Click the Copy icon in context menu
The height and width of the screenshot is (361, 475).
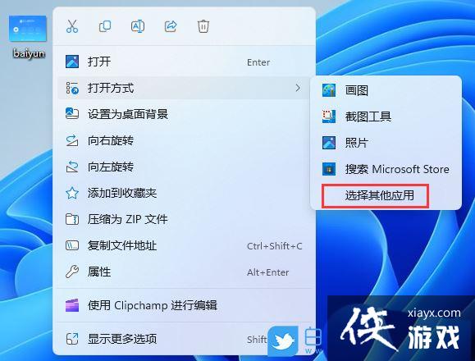click(x=105, y=26)
